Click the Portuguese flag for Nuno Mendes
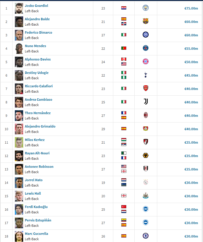 coord(124,48)
